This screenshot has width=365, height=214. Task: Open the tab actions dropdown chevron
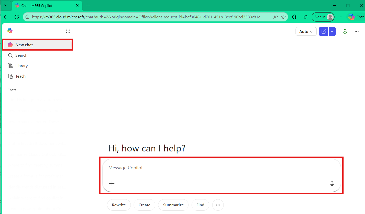(6, 6)
